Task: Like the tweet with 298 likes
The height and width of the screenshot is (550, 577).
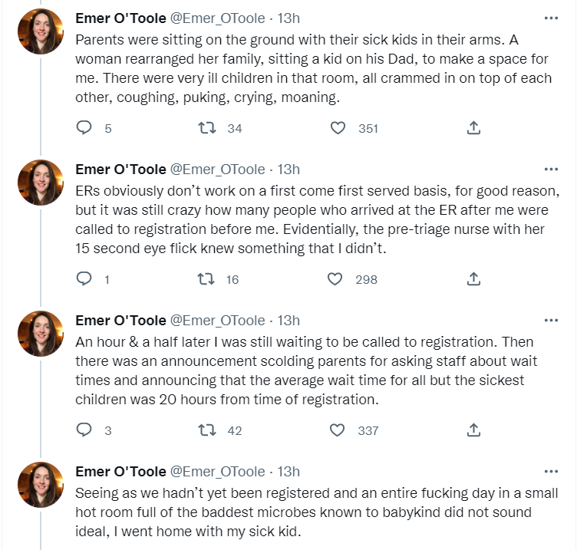Action: click(335, 279)
